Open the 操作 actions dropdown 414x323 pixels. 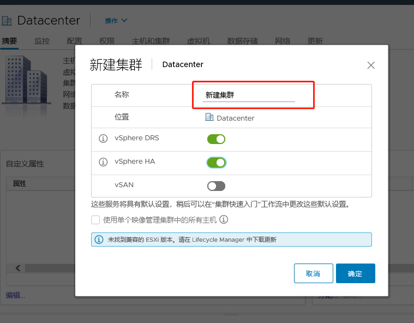(x=116, y=21)
